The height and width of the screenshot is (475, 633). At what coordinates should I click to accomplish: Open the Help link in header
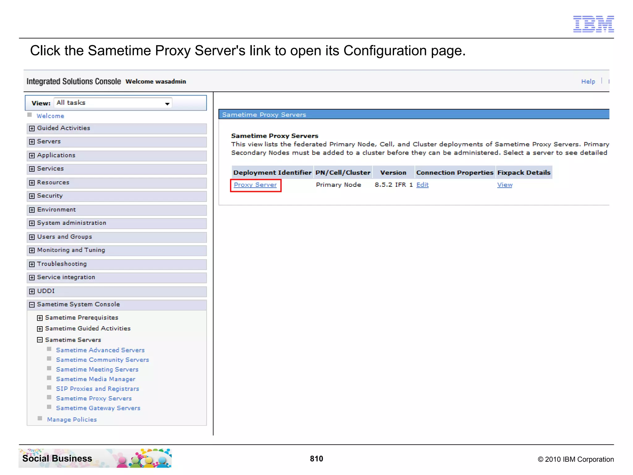tap(588, 82)
